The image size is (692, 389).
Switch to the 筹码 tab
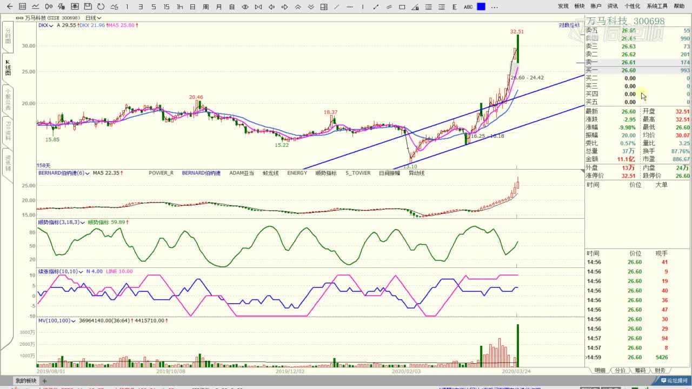[x=640, y=371]
